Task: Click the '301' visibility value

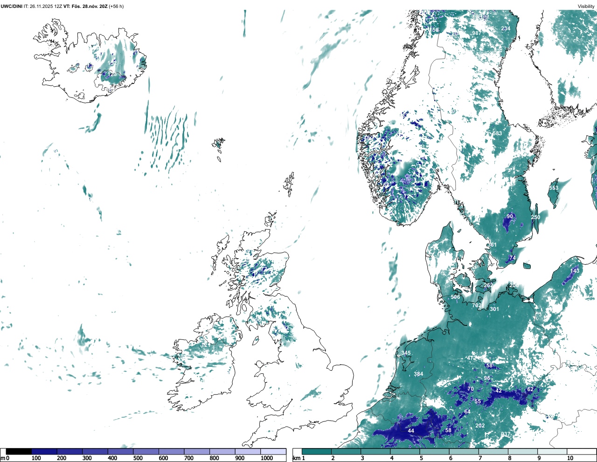Action: coord(494,309)
